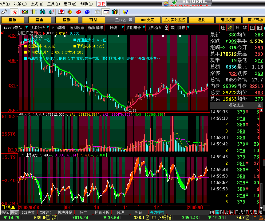
Task: Expand the 工作区 dropdown
Action: coord(130,20)
